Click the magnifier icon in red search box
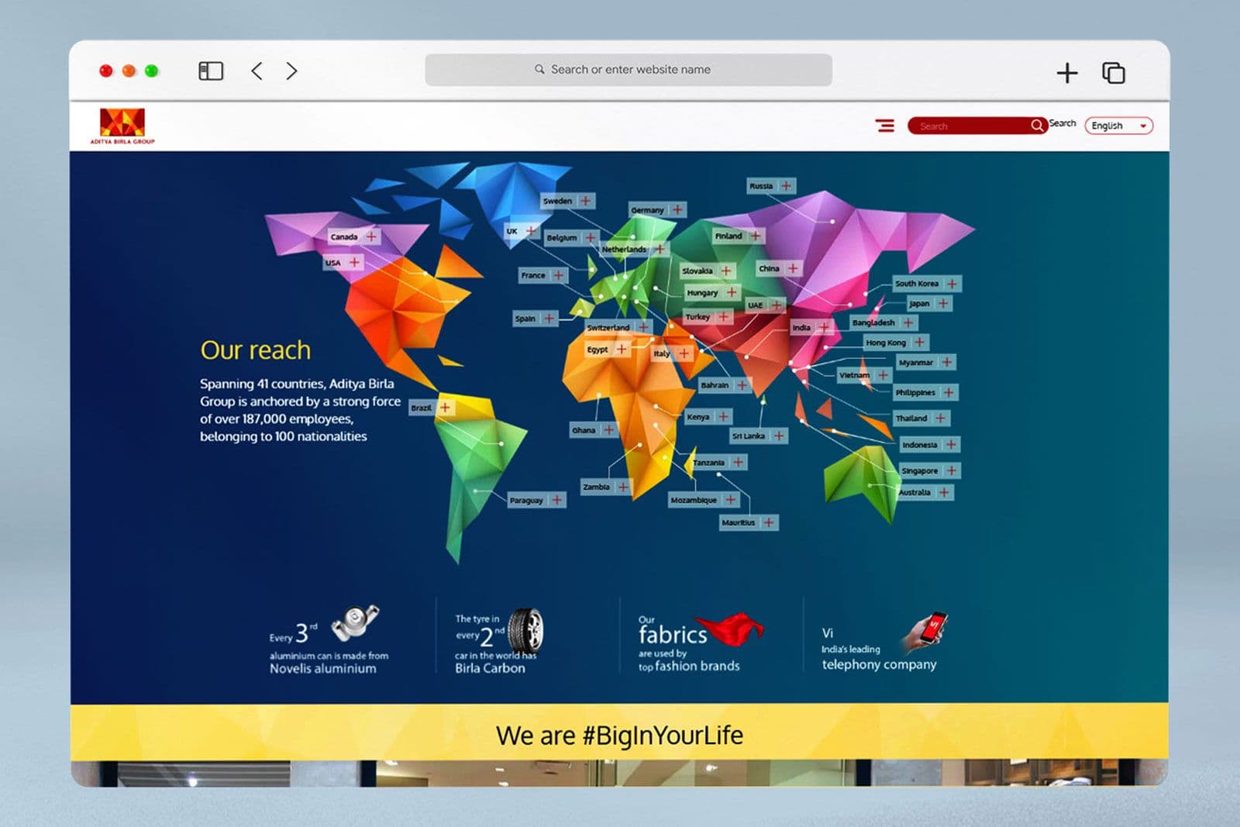Screen dimensions: 1240x827 click(x=1037, y=126)
